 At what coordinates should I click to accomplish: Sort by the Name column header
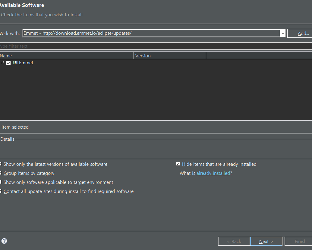pyautogui.click(x=67, y=56)
